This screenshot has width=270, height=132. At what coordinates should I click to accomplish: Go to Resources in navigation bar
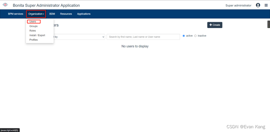tap(66, 14)
